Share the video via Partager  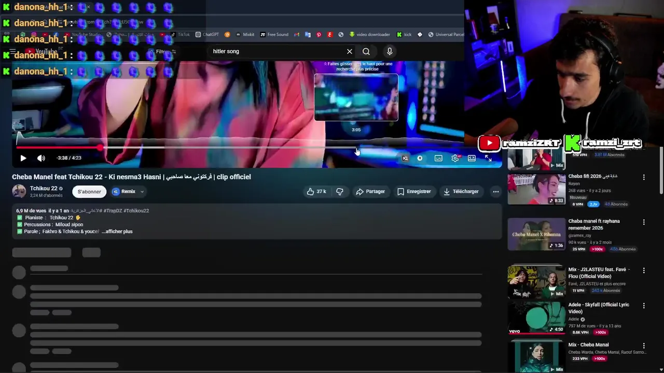point(370,192)
